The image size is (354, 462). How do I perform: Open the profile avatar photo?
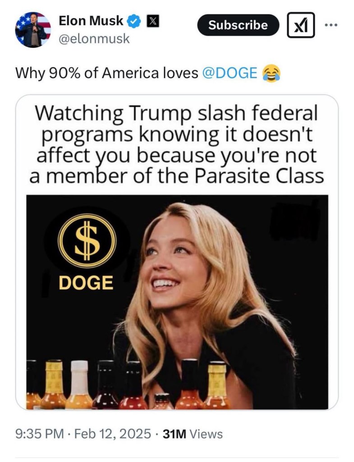(33, 29)
